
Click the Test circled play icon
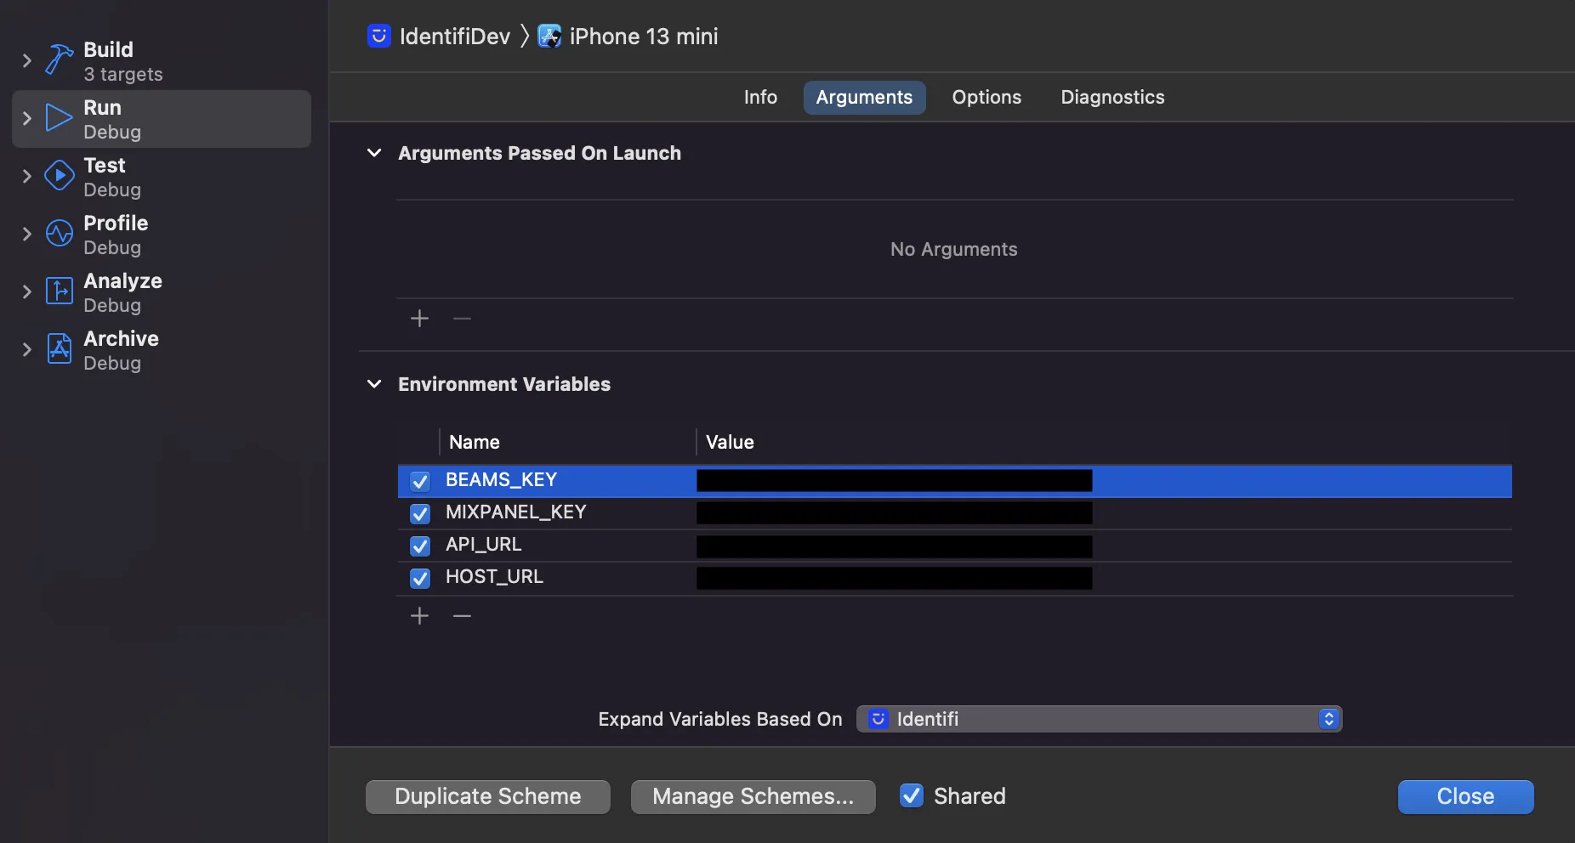pos(59,176)
